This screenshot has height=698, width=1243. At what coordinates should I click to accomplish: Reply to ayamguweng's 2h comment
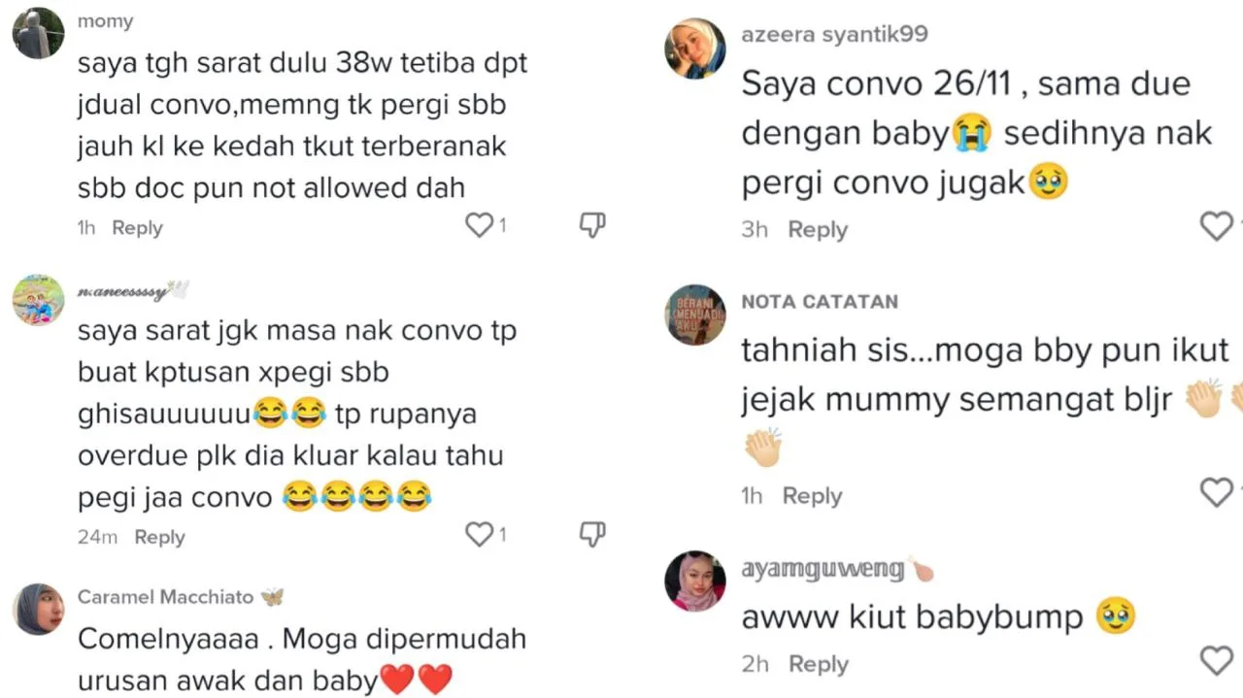tap(818, 664)
